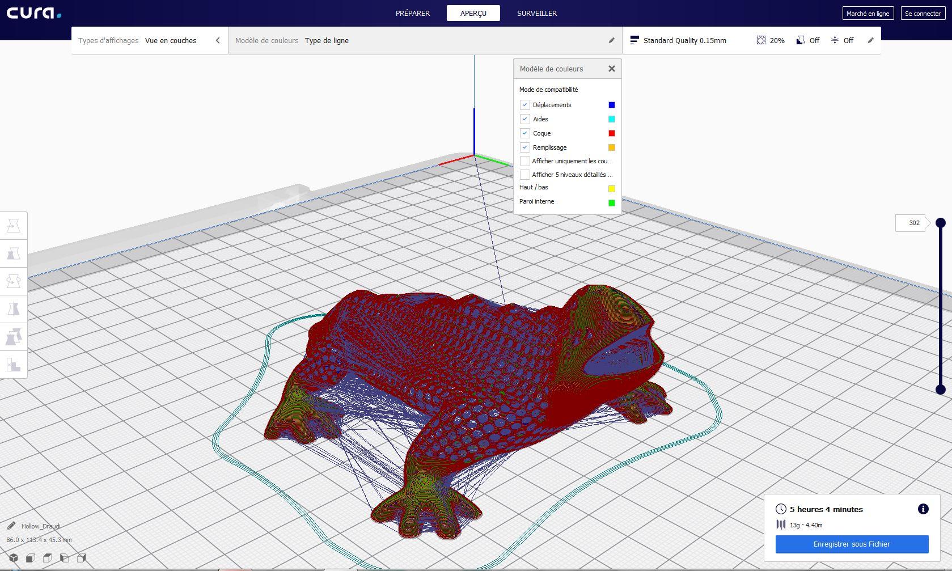The width and height of the screenshot is (952, 571).
Task: Click the layer number field showing 302
Action: (x=912, y=223)
